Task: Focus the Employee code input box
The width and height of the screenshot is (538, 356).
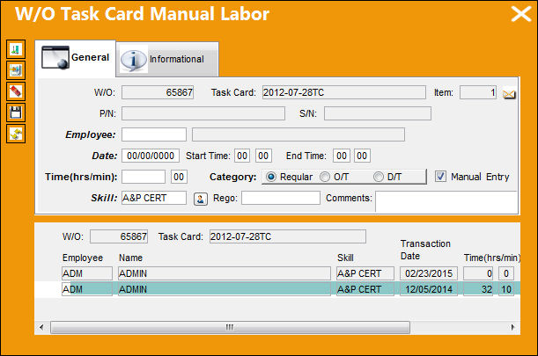Action: click(154, 134)
